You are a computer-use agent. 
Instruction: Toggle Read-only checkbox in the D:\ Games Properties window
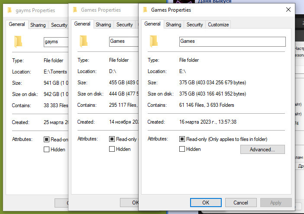112,139
